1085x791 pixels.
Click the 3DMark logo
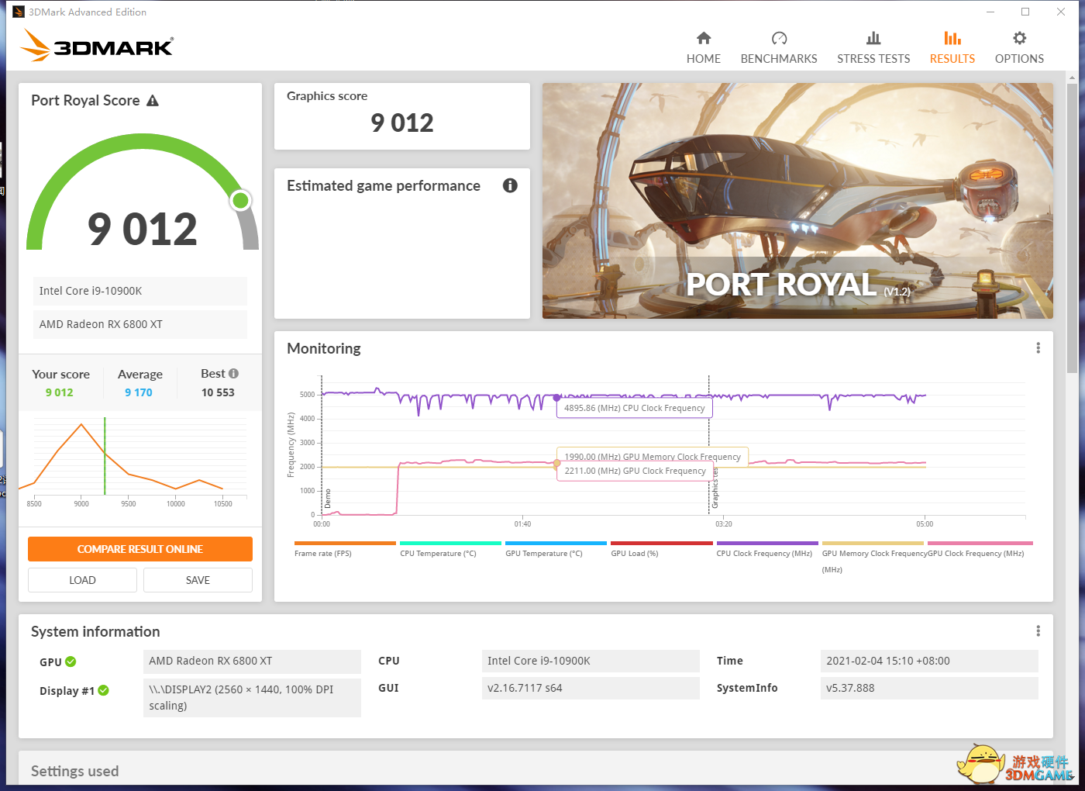coord(97,45)
